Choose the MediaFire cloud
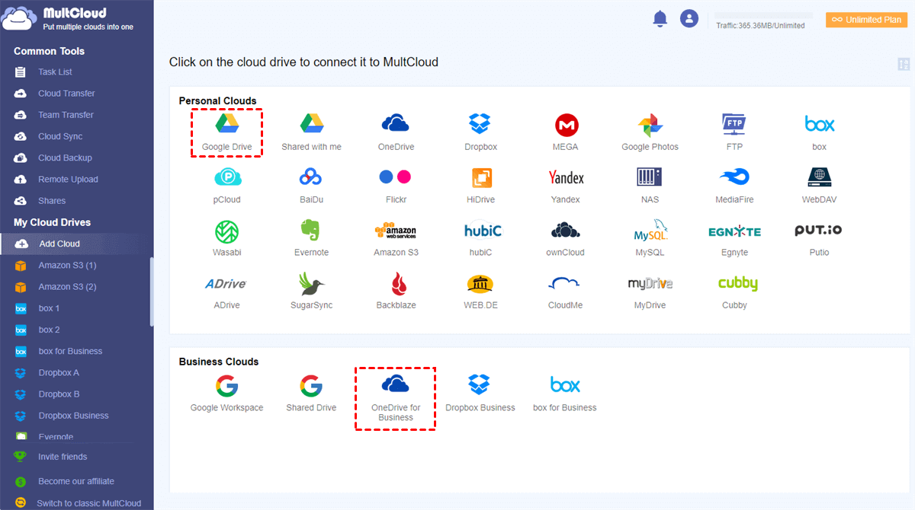 coord(734,185)
